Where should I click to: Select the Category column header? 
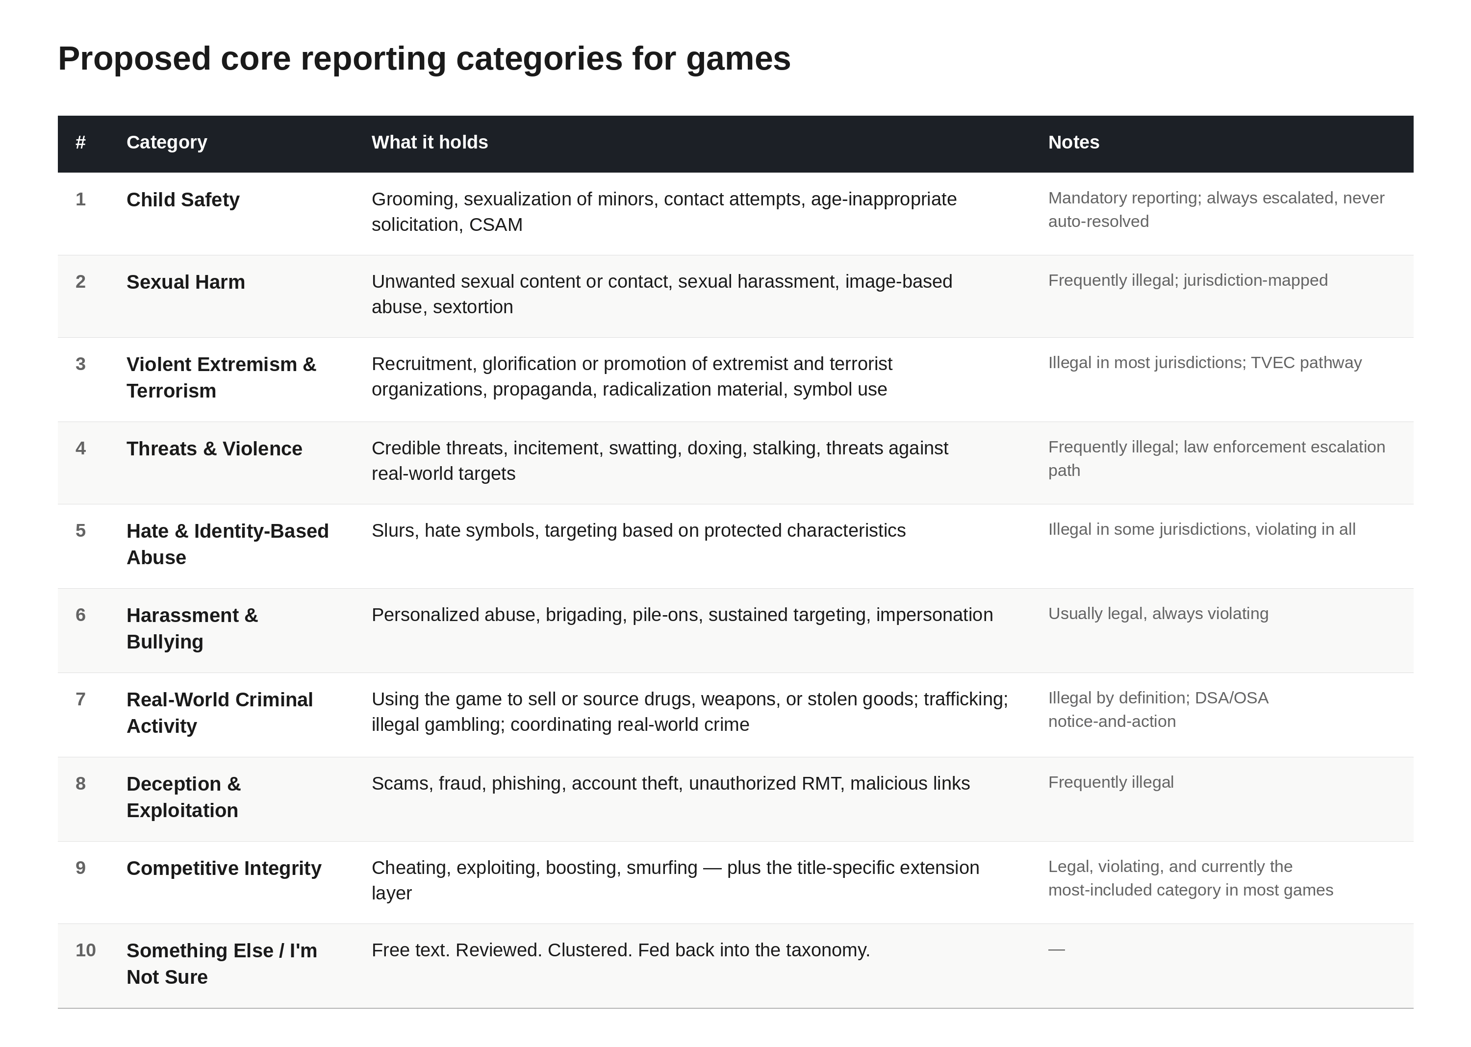[x=166, y=143]
